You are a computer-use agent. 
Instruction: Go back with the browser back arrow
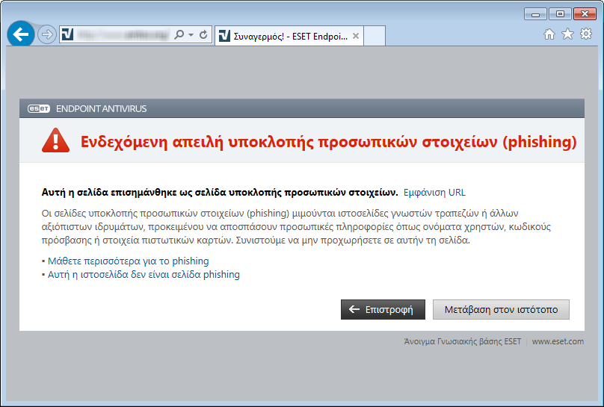tap(21, 34)
